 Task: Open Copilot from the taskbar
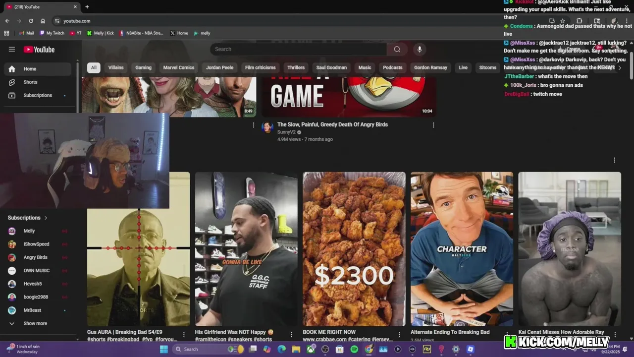(267, 349)
